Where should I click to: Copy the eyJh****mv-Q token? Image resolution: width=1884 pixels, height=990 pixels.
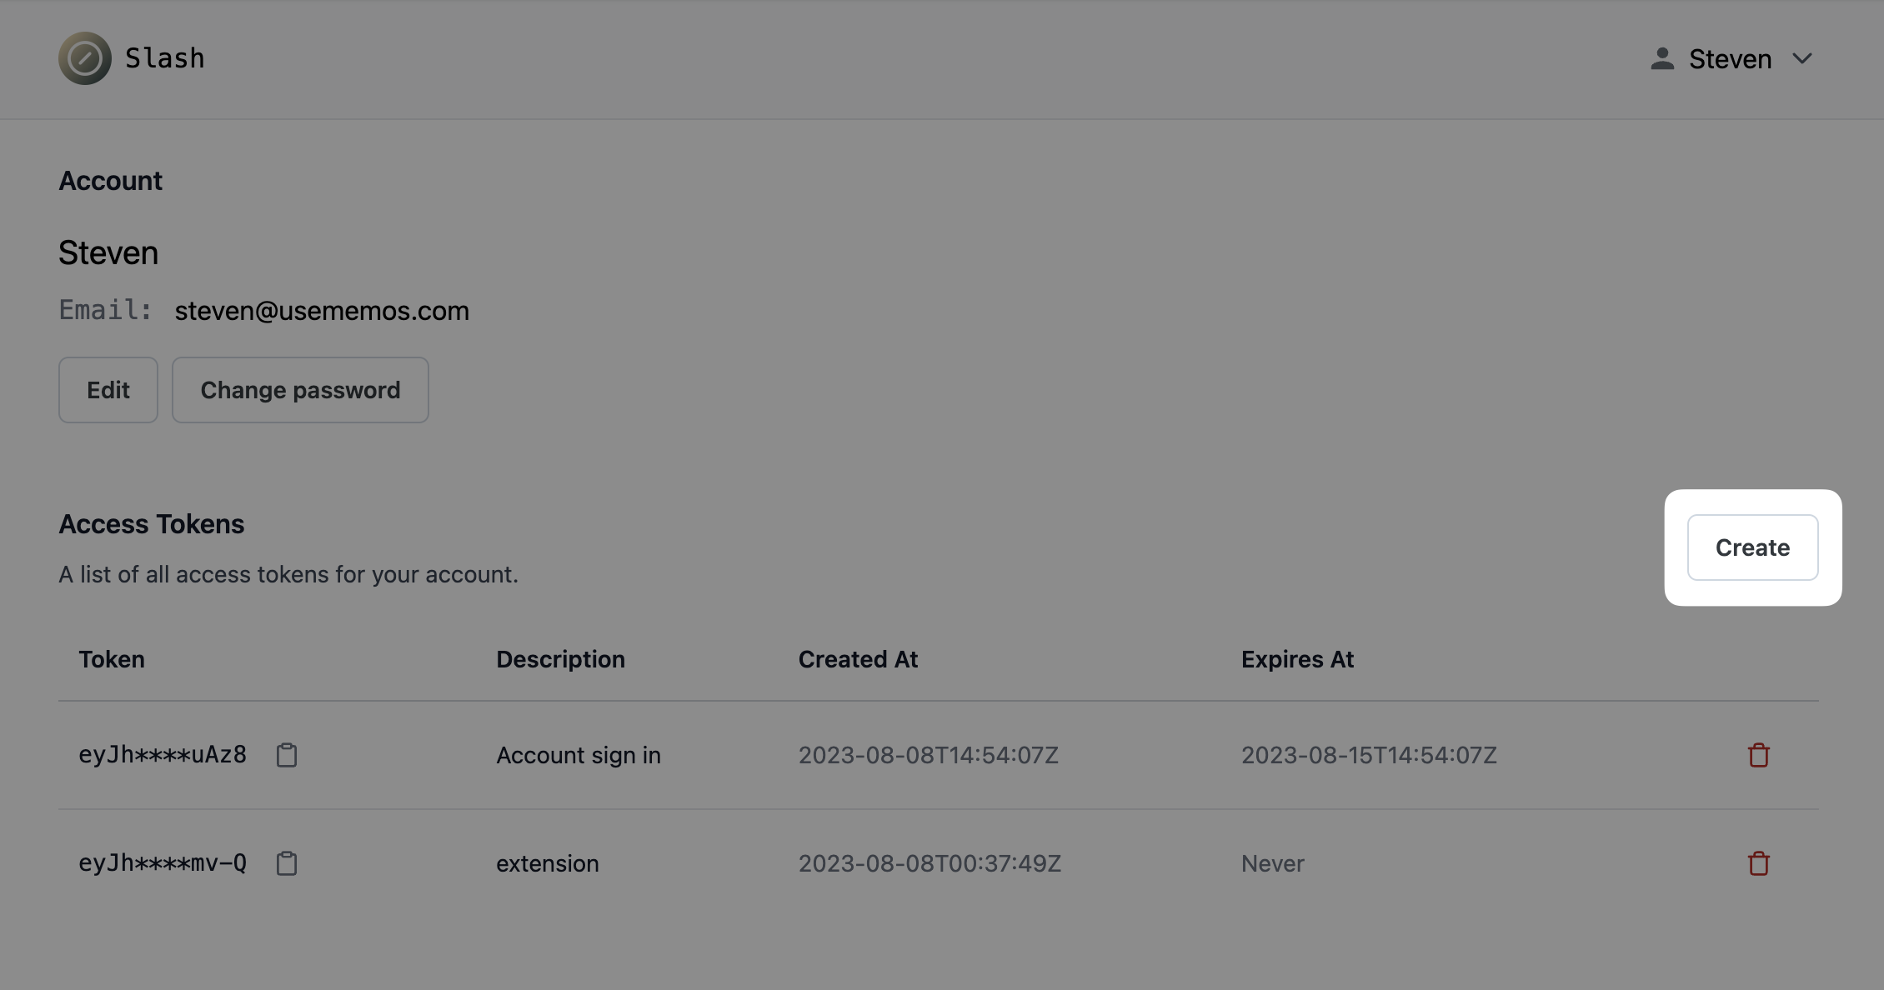(x=287, y=863)
